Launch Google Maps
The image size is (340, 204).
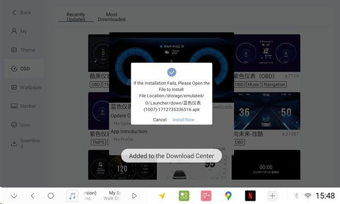[228, 196]
